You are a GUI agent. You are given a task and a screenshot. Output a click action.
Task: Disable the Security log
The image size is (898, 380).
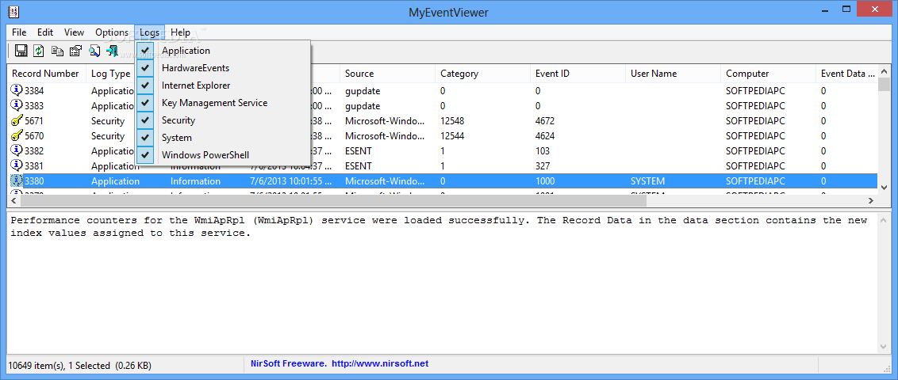point(224,120)
